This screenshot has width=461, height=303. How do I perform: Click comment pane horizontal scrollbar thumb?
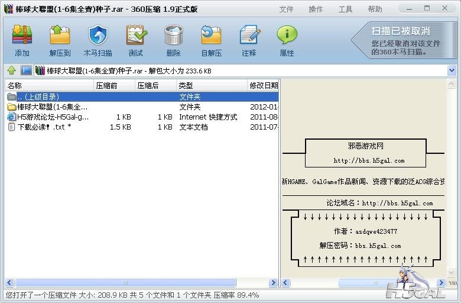point(375,283)
